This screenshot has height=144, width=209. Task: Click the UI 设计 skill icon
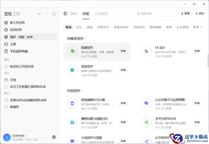tap(146, 51)
